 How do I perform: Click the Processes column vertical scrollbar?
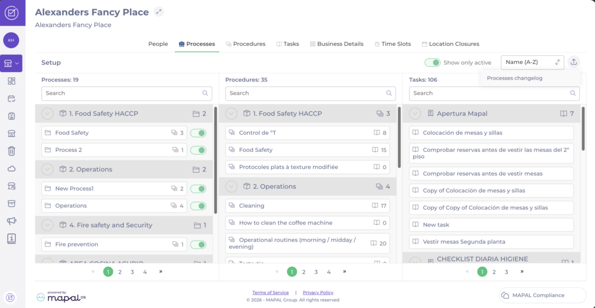coord(216,160)
